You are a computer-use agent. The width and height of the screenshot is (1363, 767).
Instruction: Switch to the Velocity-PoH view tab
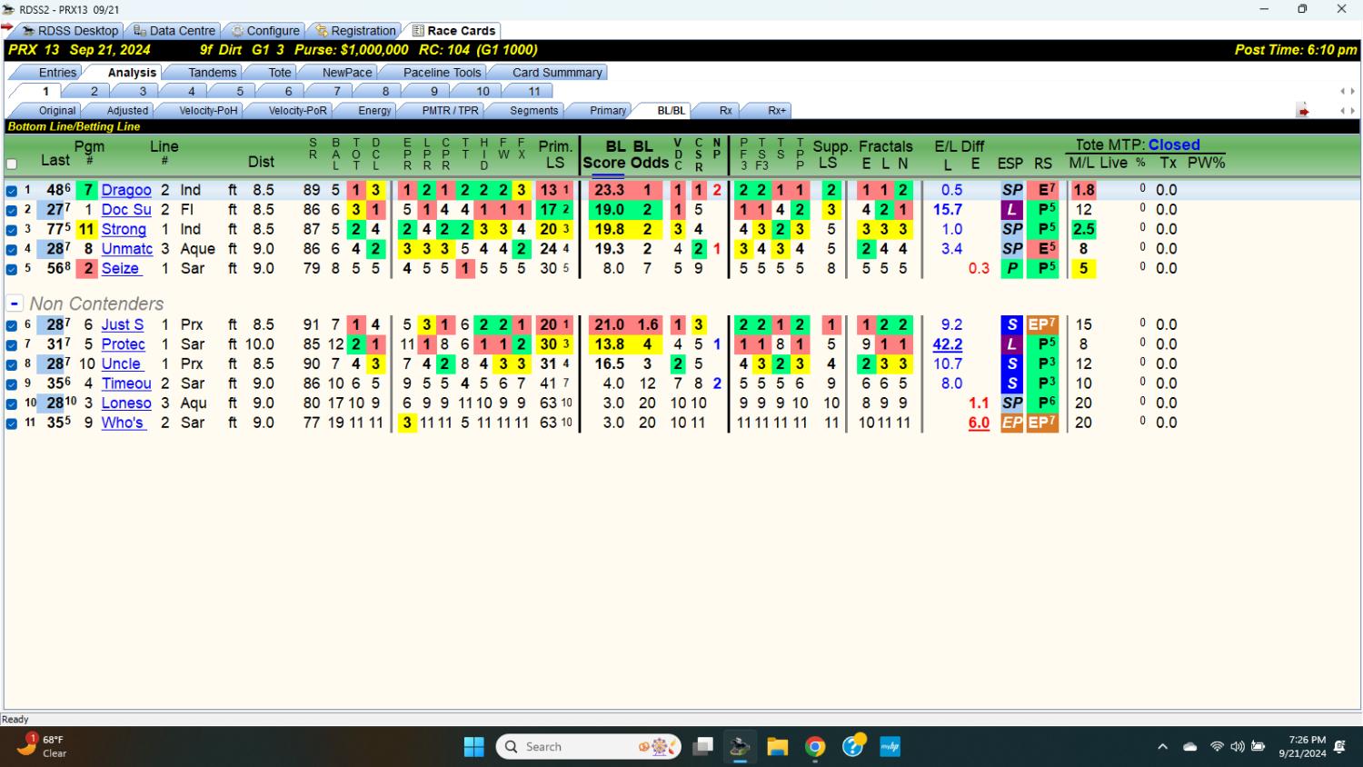208,111
